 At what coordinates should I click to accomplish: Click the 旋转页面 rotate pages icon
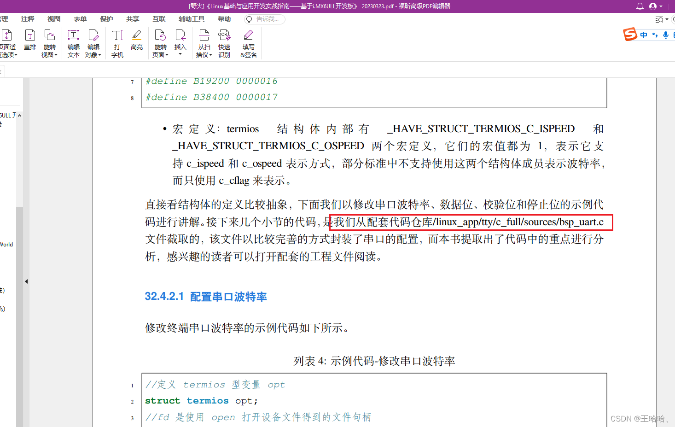160,35
